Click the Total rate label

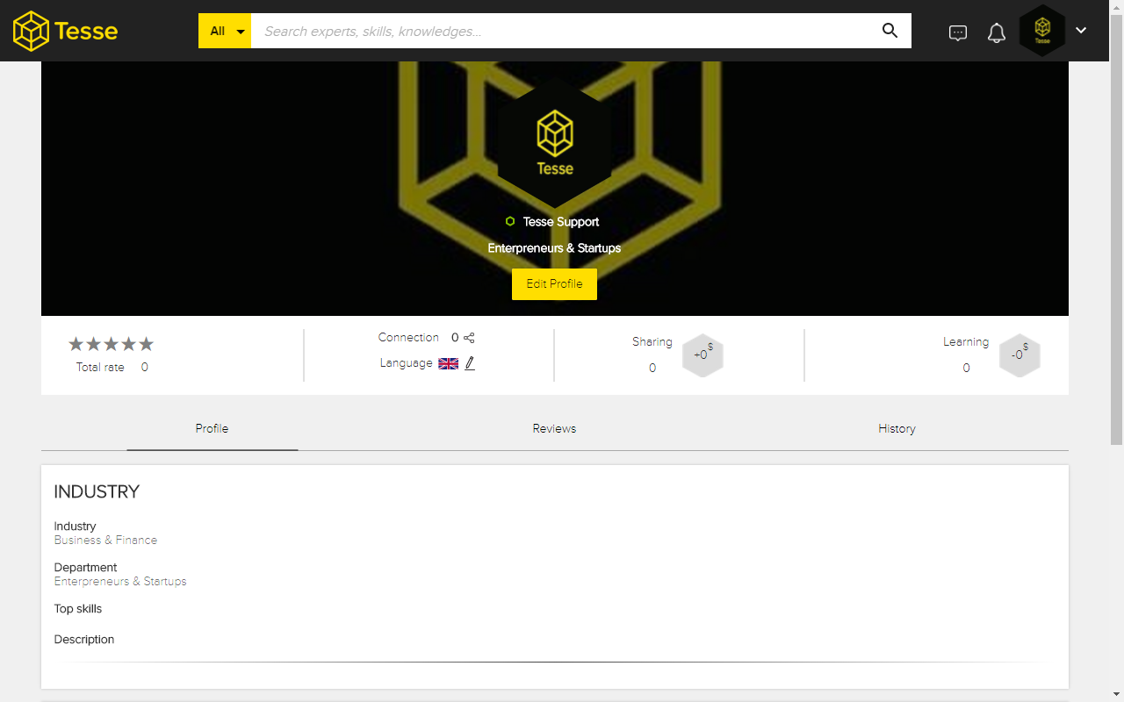click(x=100, y=368)
